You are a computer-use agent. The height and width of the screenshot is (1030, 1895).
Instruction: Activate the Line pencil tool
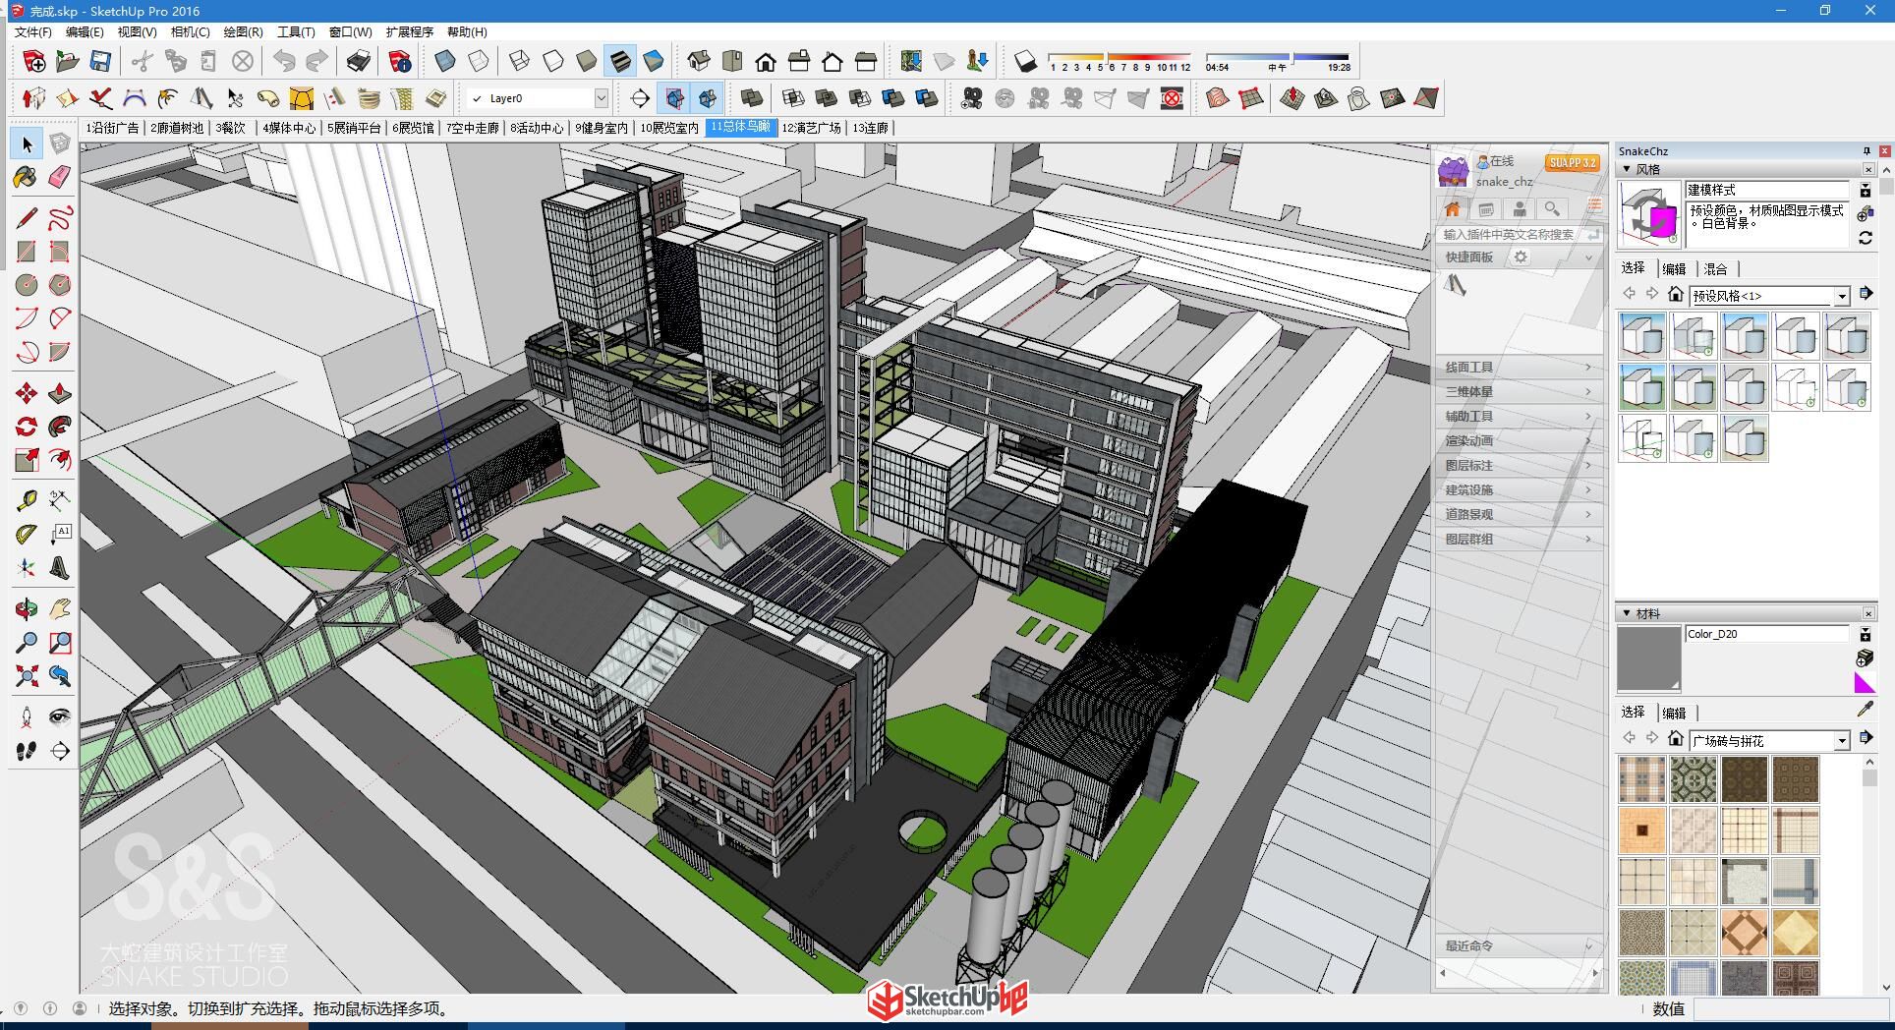point(27,218)
